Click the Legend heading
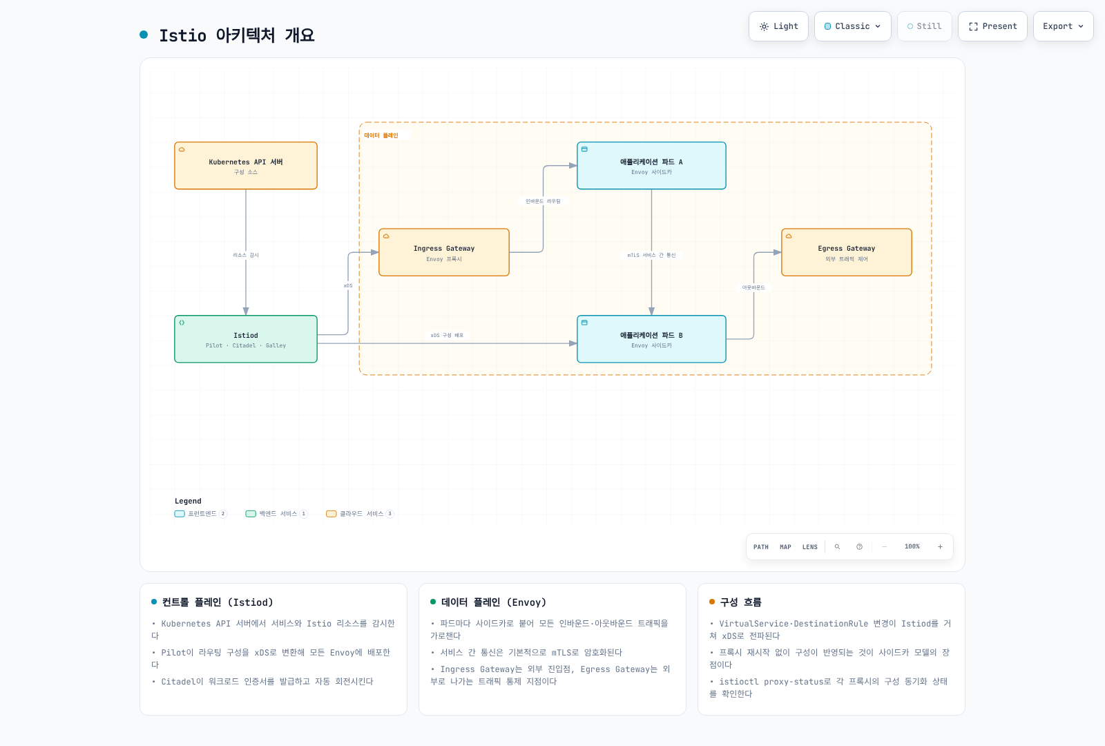Viewport: 1105px width, 746px height. pyautogui.click(x=188, y=501)
